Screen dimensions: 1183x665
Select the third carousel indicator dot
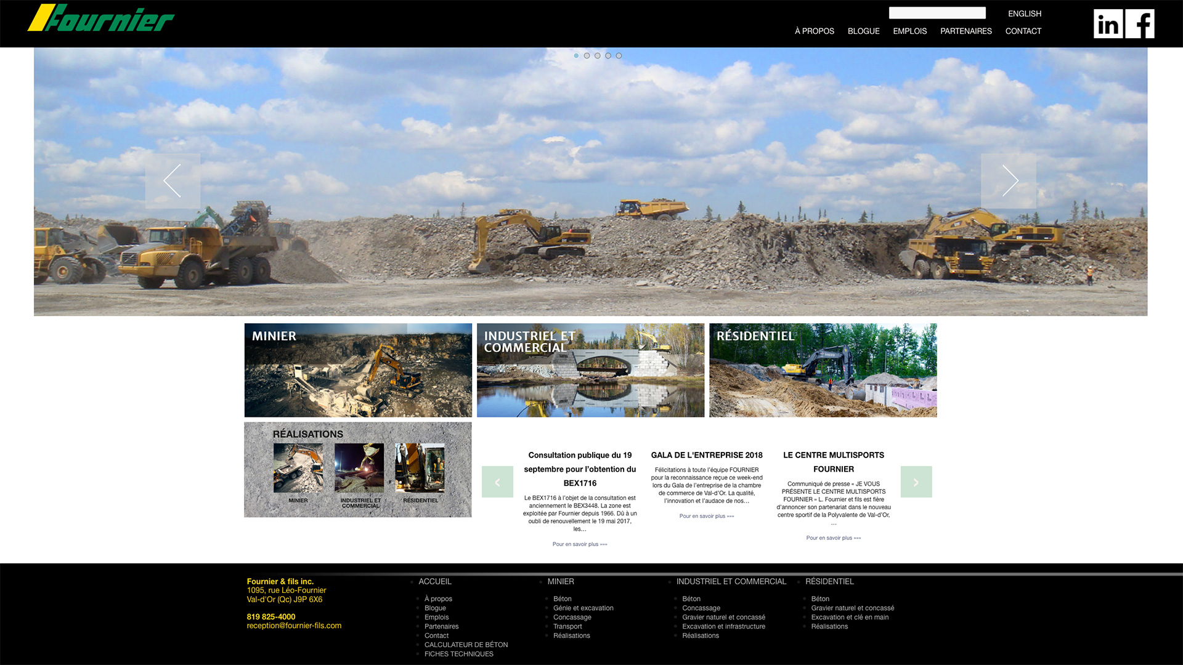[x=597, y=55]
